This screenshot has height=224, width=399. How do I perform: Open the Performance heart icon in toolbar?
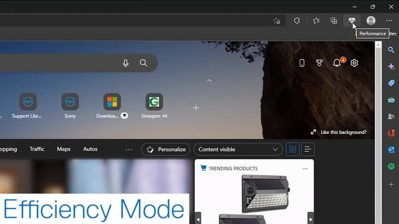pos(352,21)
